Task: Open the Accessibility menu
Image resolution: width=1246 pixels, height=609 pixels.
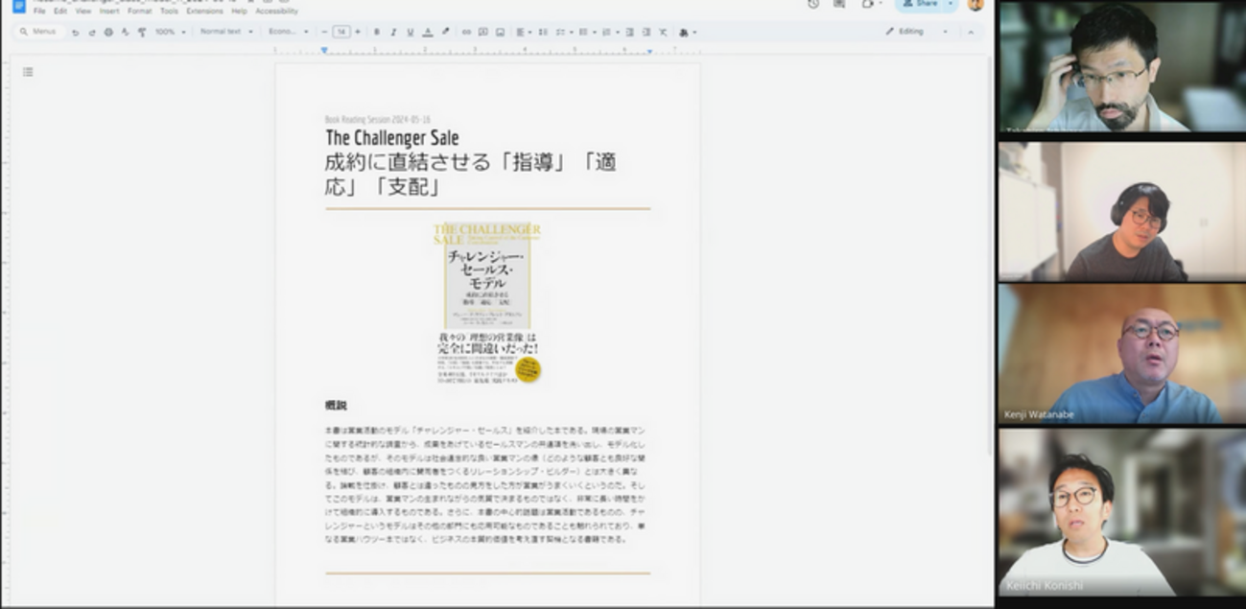Action: [x=276, y=12]
